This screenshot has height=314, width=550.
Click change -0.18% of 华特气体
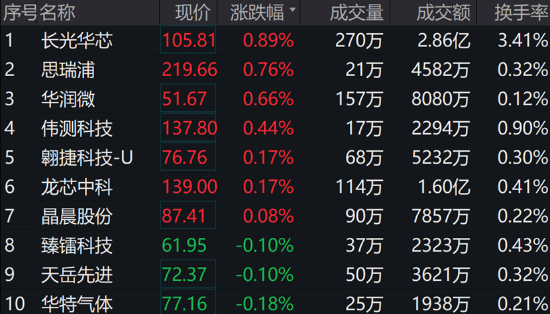265,304
